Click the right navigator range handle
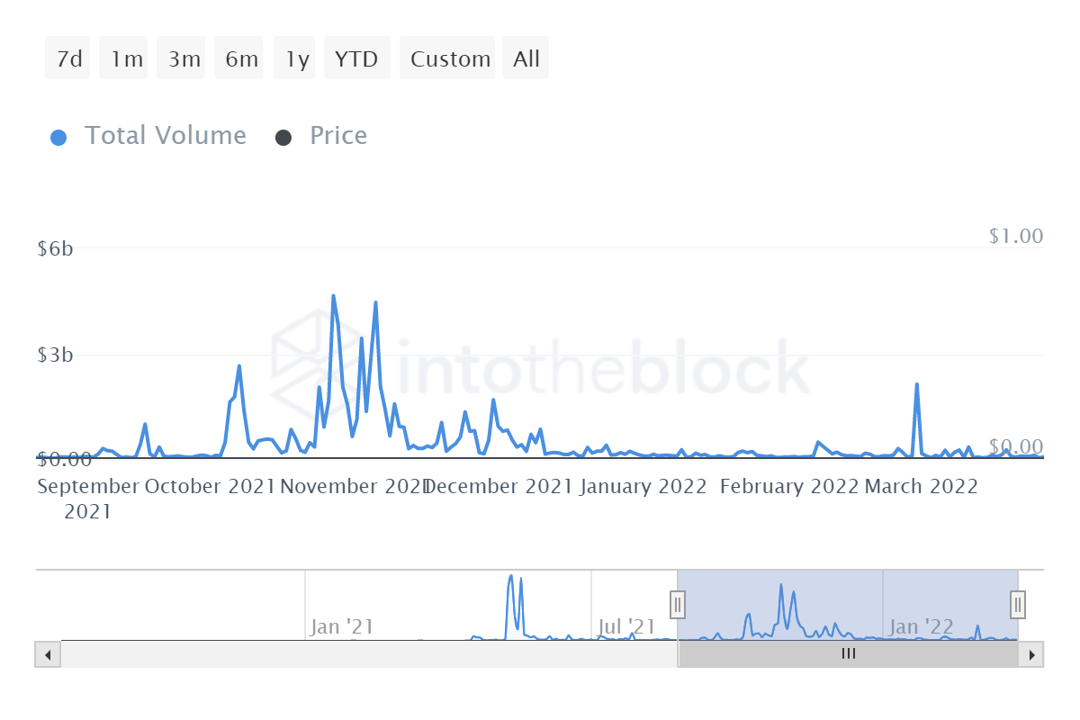 click(x=1018, y=604)
